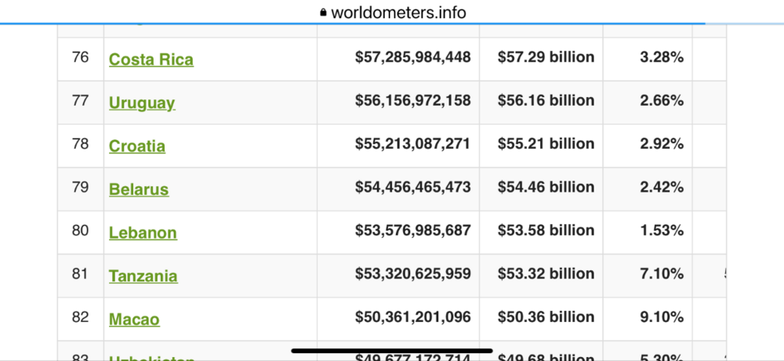
Task: Click rank number 82 in the first column
Action: click(x=80, y=317)
